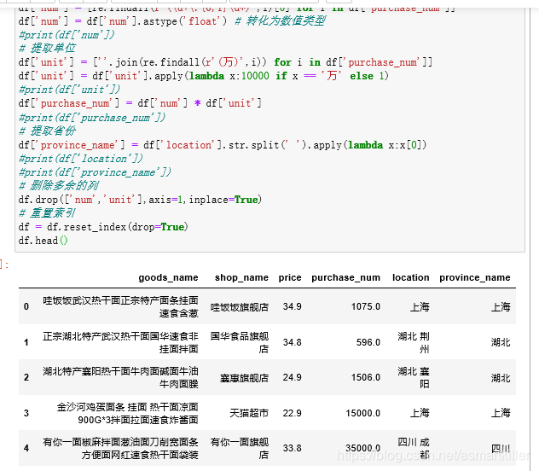This screenshot has height=471, width=539.
Task: Click the location column header
Action: pyautogui.click(x=411, y=277)
